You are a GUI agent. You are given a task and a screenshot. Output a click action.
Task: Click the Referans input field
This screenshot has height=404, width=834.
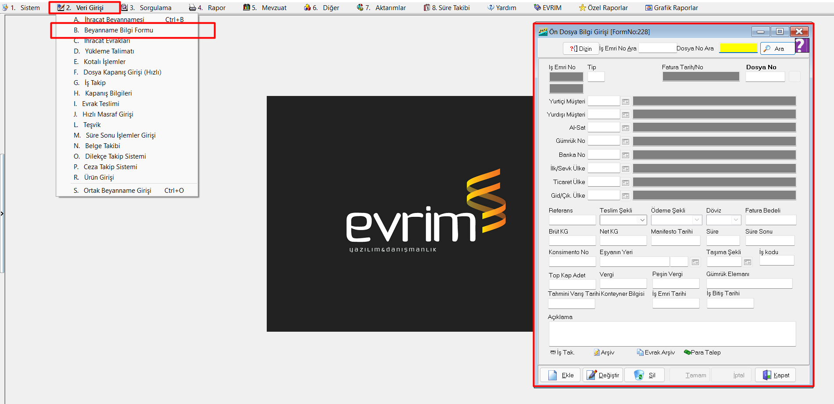(x=572, y=220)
